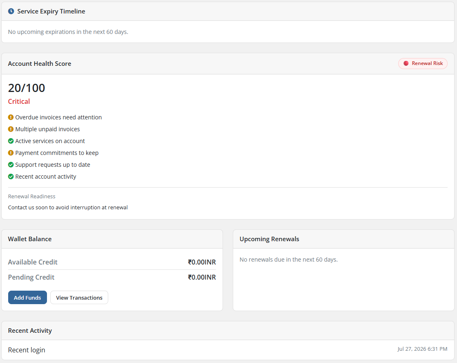Click 'Contact us soon to avoid interruption at renewal'
The width and height of the screenshot is (457, 363).
[x=68, y=208]
